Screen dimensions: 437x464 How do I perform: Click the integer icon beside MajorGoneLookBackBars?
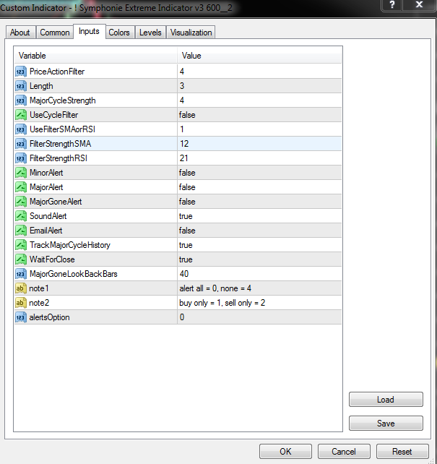[21, 274]
